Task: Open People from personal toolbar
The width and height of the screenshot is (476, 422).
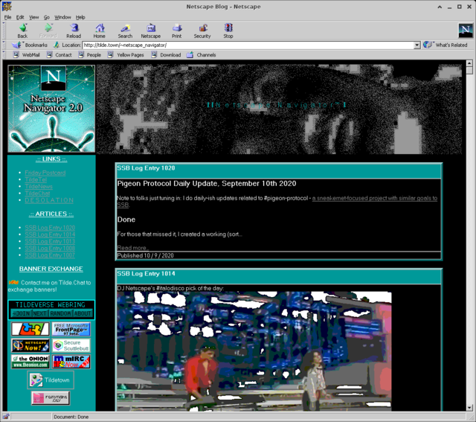Action: pos(89,54)
